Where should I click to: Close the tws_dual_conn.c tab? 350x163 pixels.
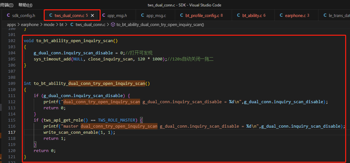(93, 15)
